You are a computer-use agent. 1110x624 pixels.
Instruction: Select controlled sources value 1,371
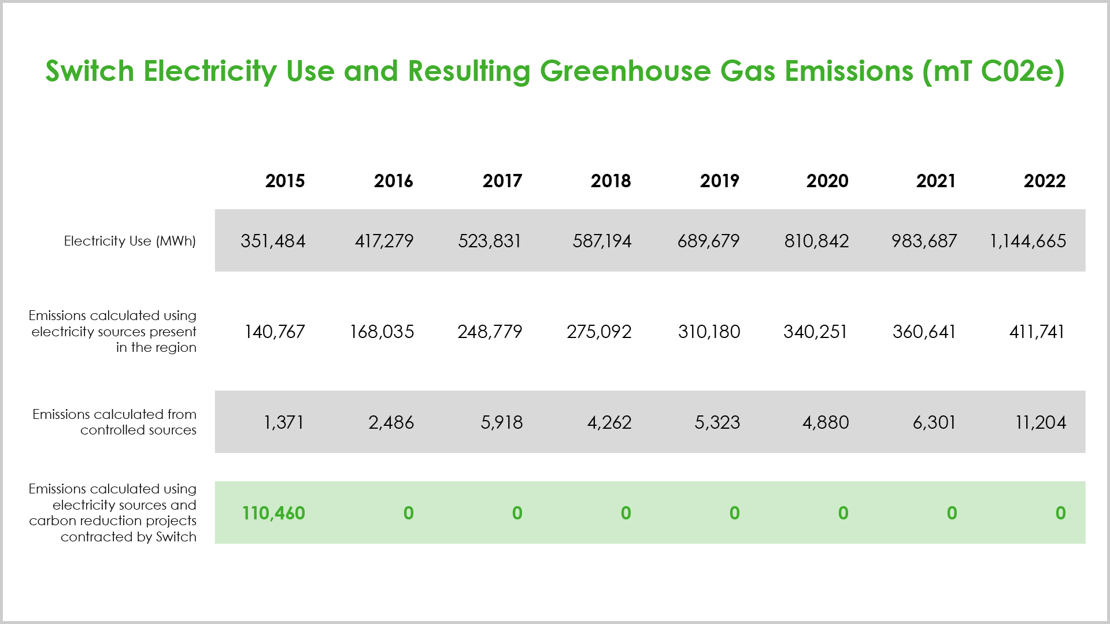284,422
